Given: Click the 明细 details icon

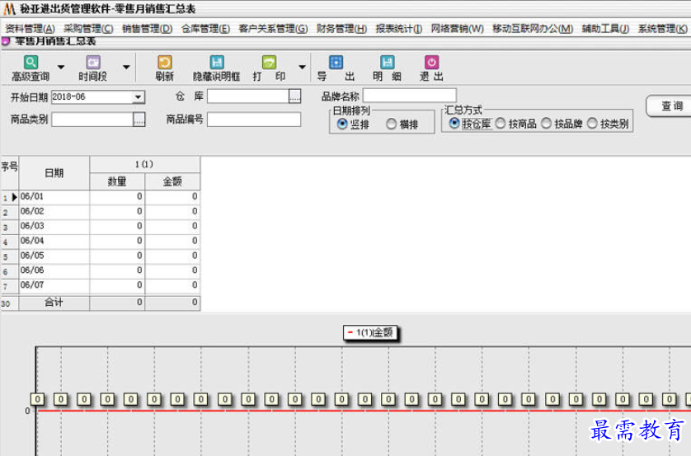Looking at the screenshot, I should (x=387, y=63).
